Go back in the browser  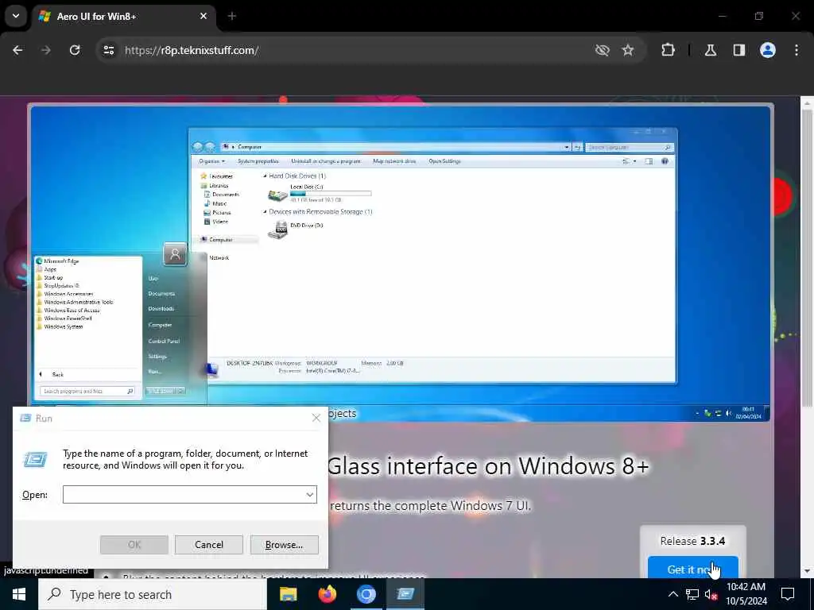click(17, 50)
